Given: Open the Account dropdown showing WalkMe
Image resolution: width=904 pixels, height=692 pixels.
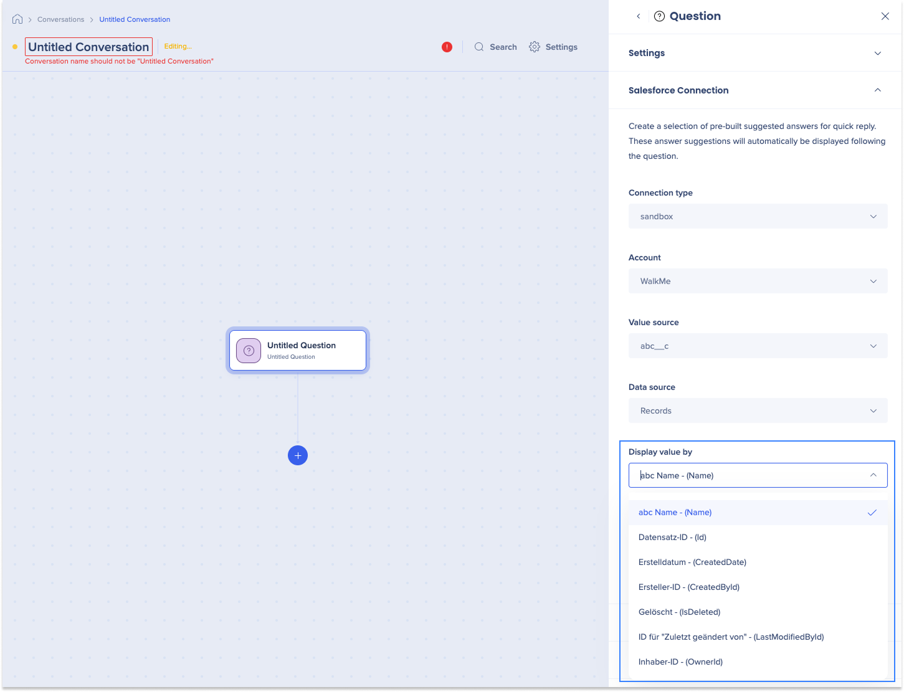Looking at the screenshot, I should (x=758, y=281).
